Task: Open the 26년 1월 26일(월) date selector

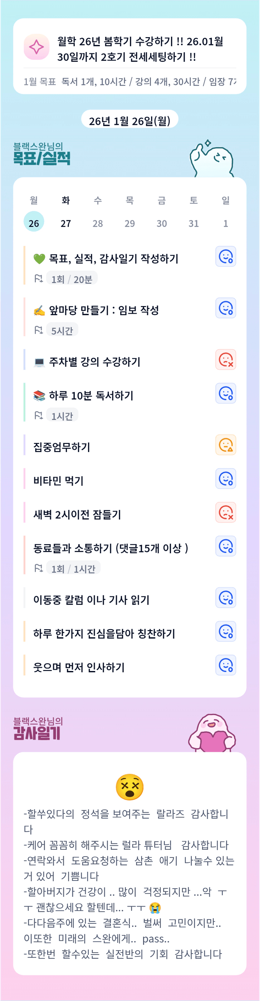Action: pos(130,120)
